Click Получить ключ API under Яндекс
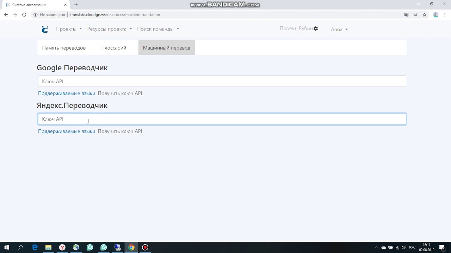The image size is (451, 253). [x=120, y=131]
